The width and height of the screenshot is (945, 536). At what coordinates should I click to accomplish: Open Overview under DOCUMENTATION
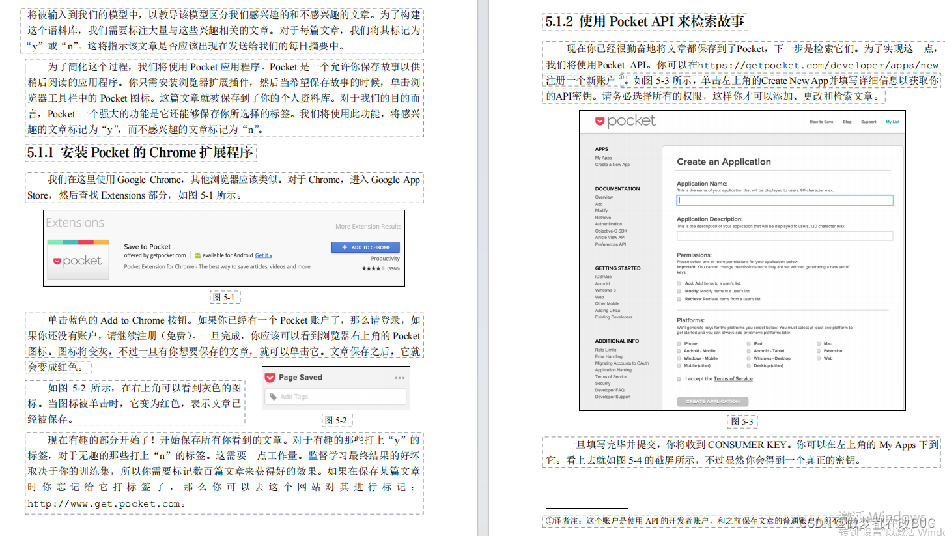[x=604, y=197]
